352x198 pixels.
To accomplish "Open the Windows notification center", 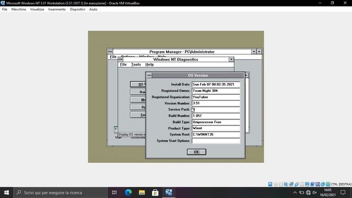I will pyautogui.click(x=343, y=193).
